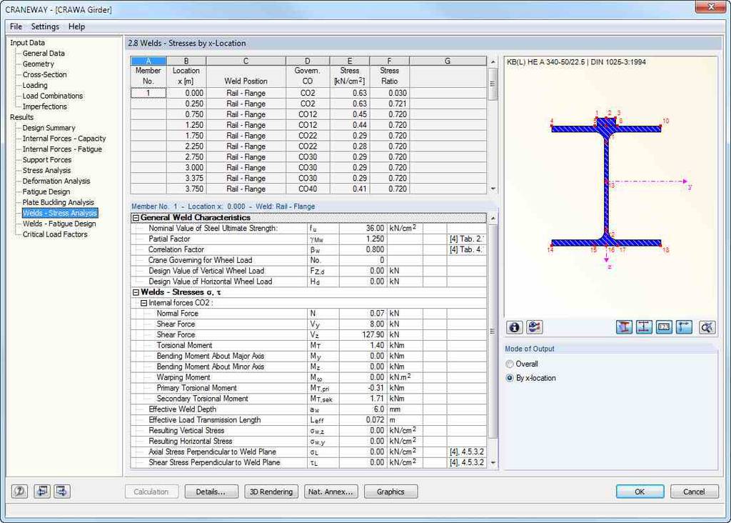Open the Settings menu
This screenshot has height=523, width=731.
coord(45,26)
